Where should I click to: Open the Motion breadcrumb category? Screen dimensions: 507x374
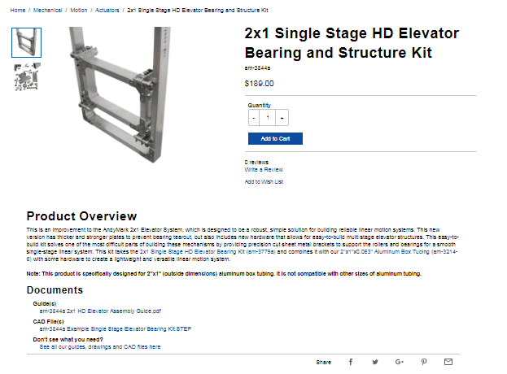79,11
